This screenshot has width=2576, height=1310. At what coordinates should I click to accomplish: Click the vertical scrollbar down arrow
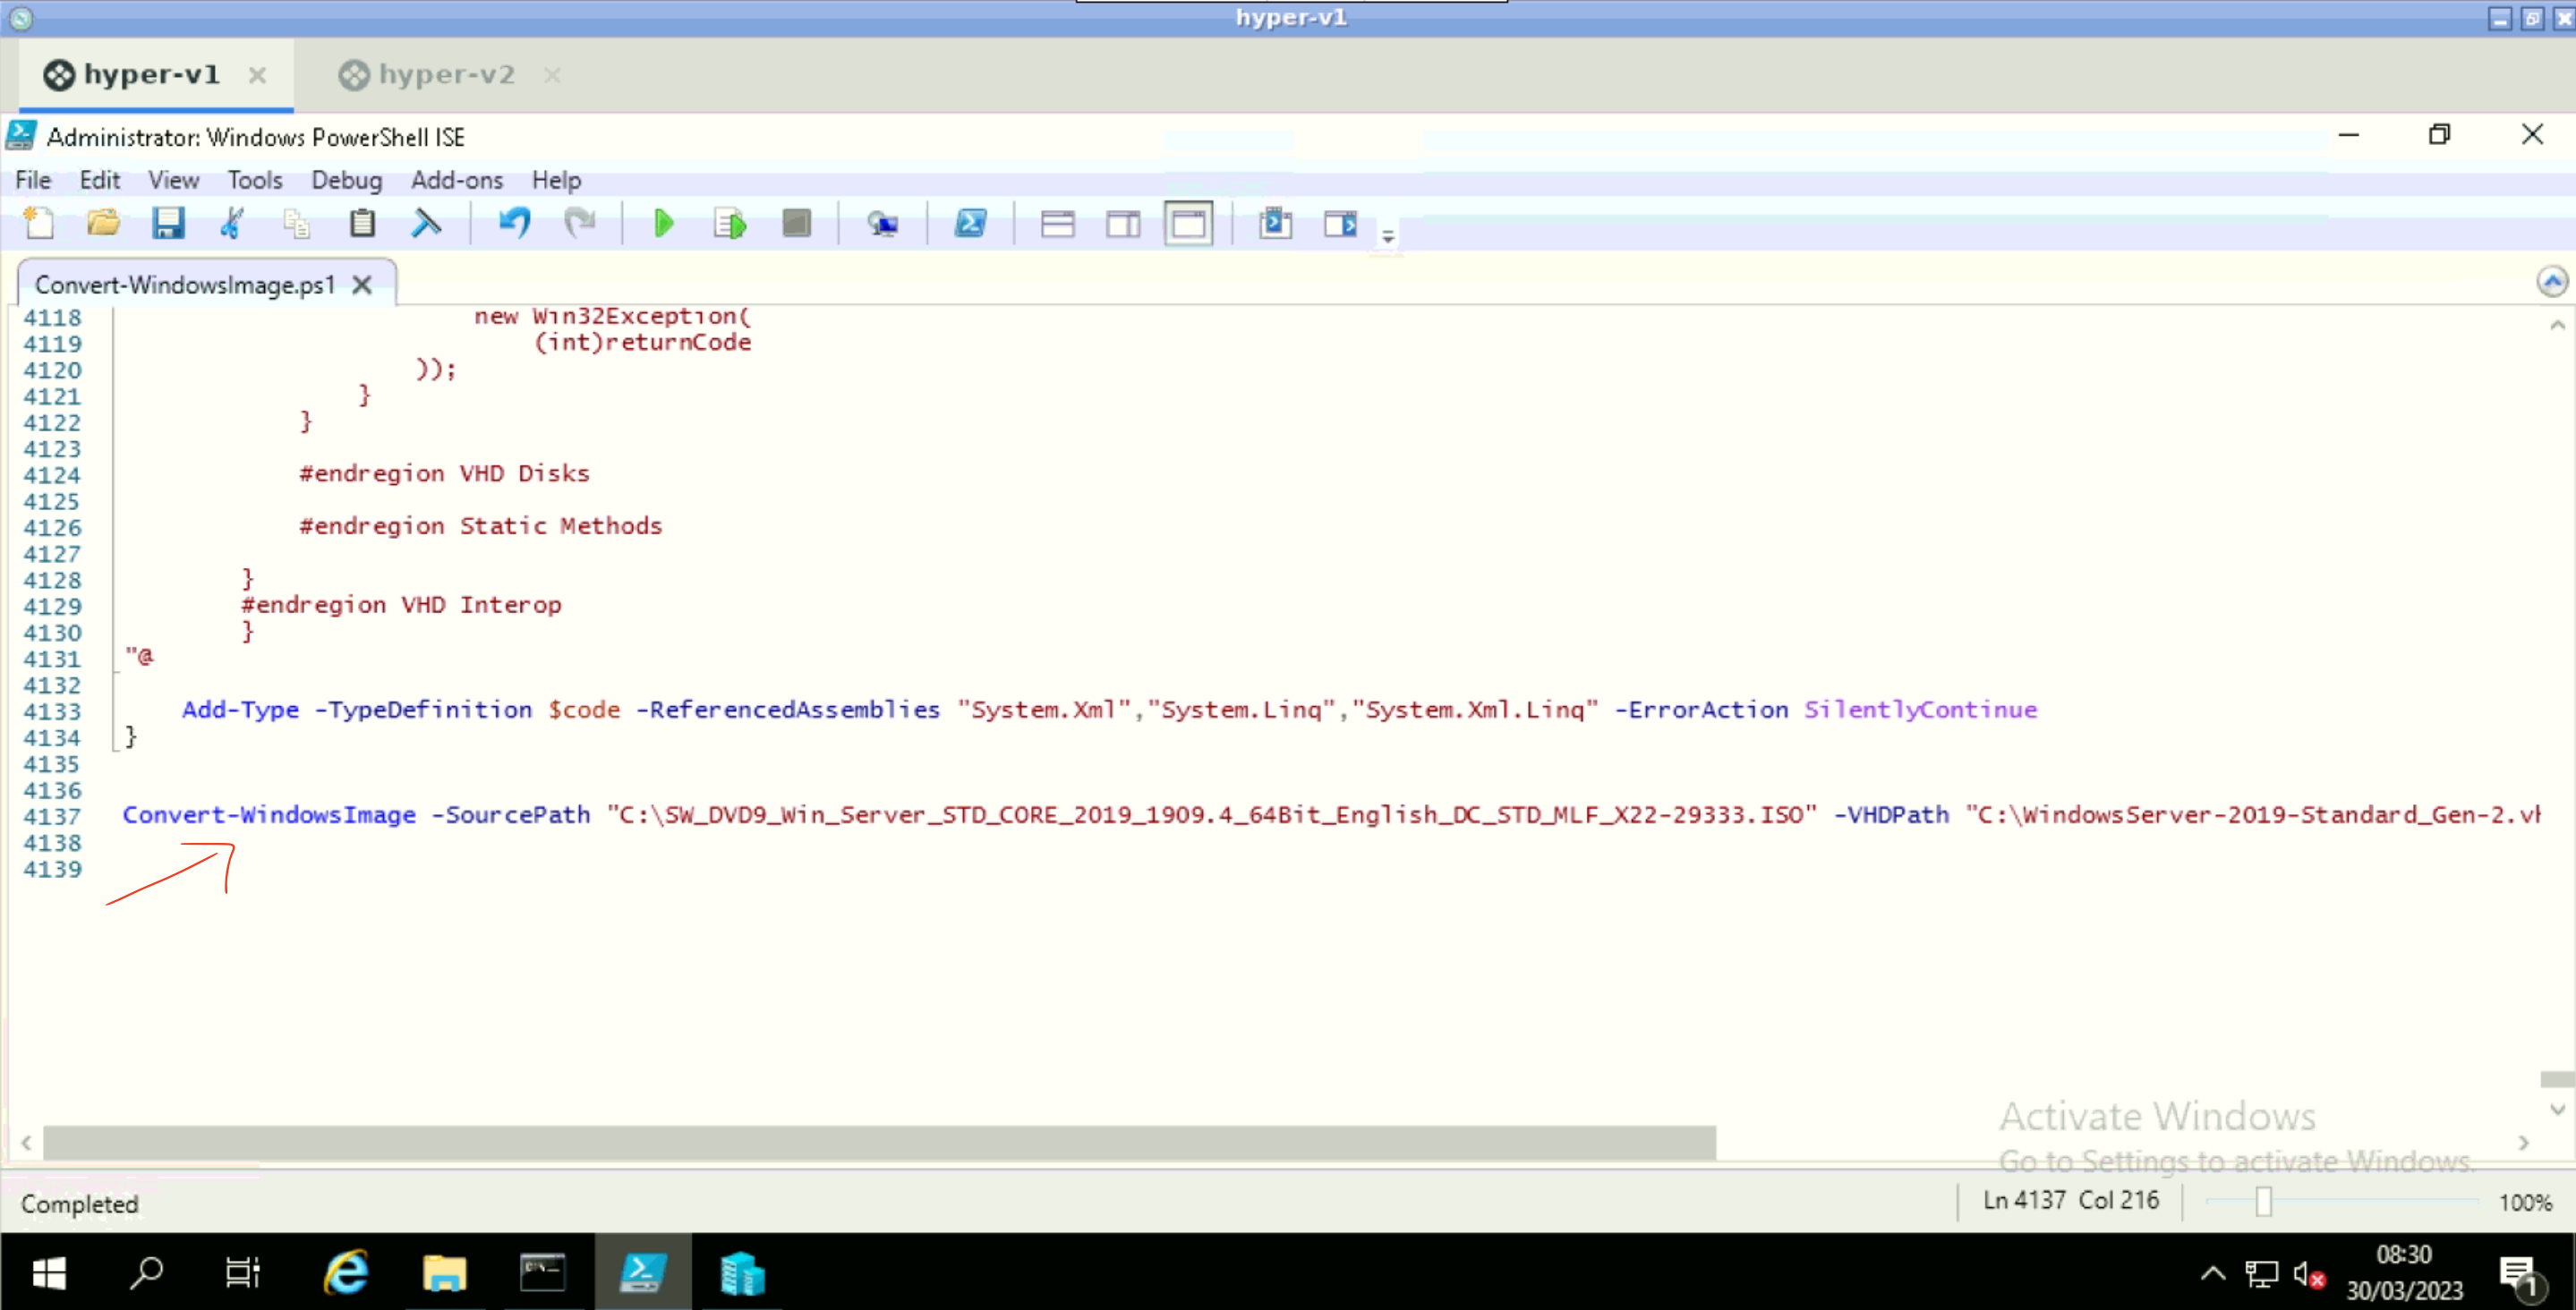click(2557, 1109)
